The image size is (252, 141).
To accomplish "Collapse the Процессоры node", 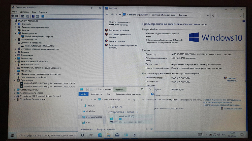I will 15,80.
